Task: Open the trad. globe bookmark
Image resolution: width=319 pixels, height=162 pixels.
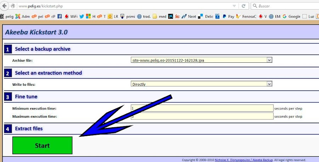Action: (x=144, y=17)
